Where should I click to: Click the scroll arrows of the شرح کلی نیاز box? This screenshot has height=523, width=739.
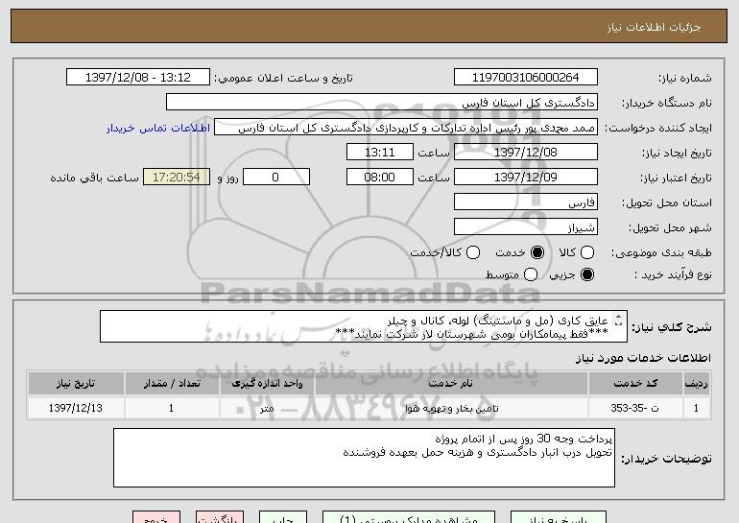[x=619, y=321]
